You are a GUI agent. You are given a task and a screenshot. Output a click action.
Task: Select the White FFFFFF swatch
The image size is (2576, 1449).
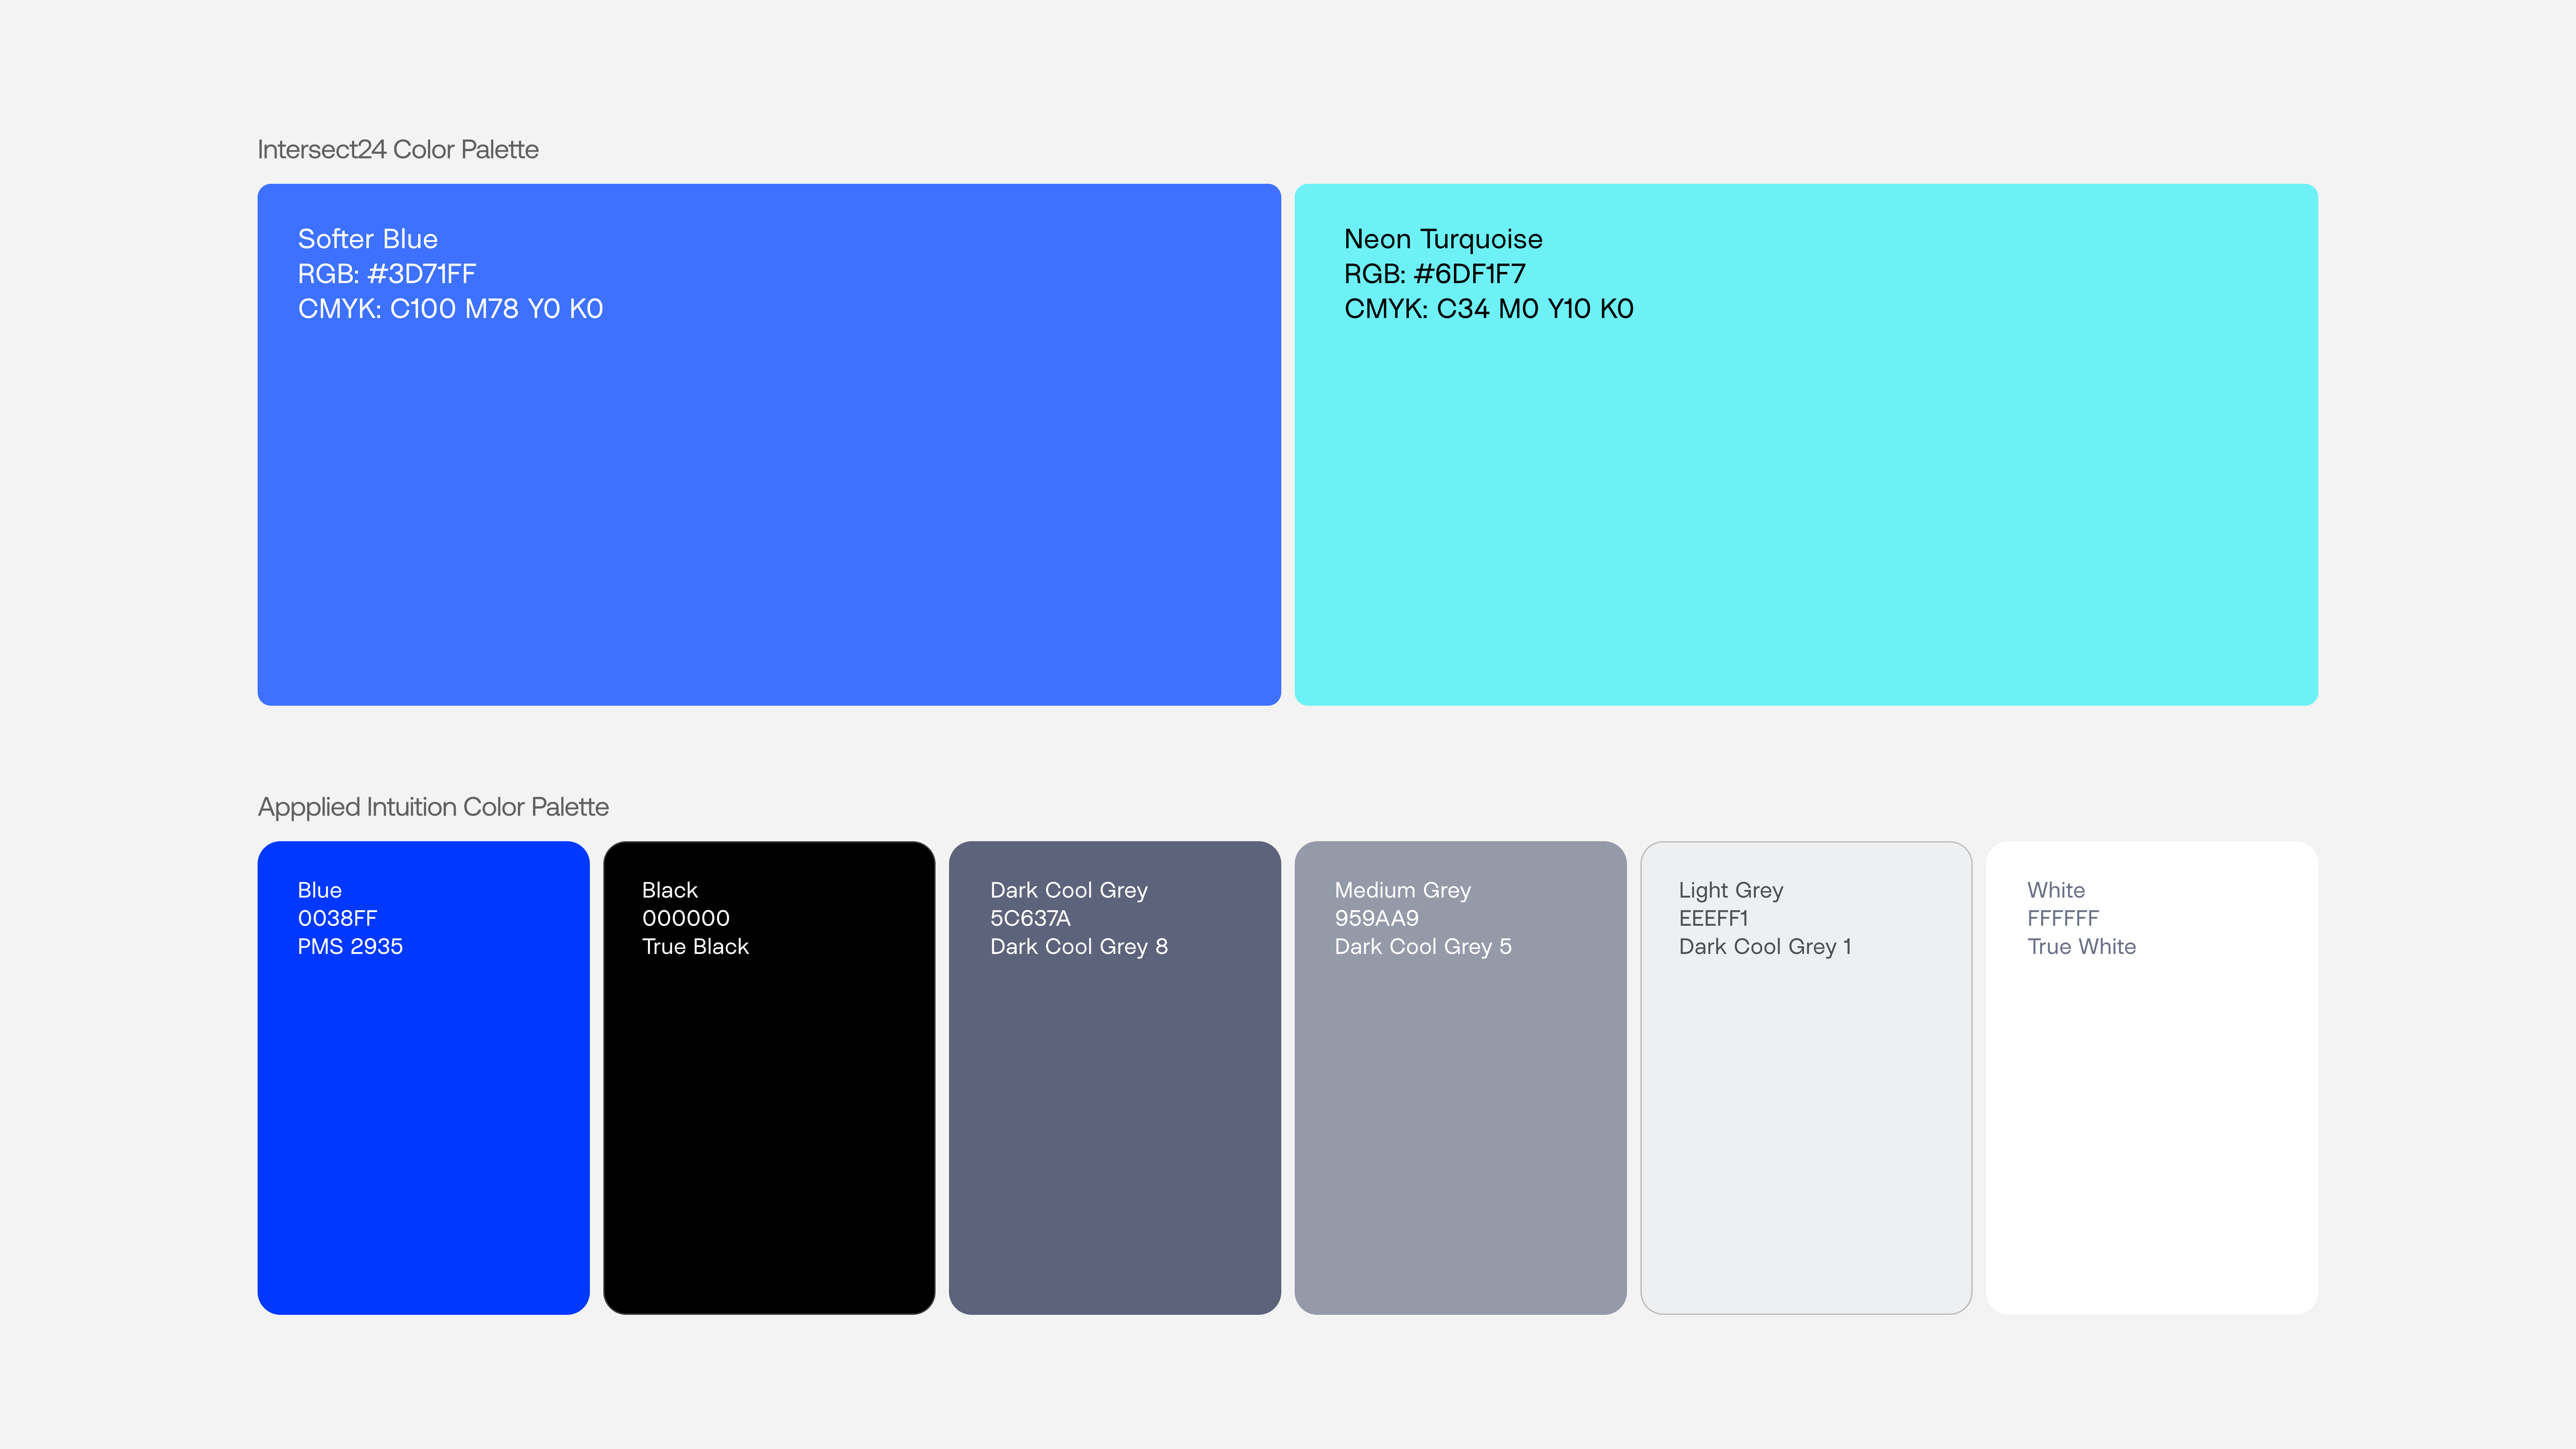pos(2152,1077)
